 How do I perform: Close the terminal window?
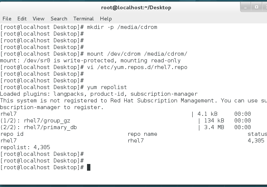tap(265, 7)
